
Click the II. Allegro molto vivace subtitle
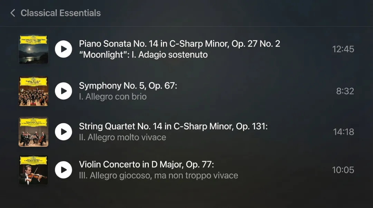[x=122, y=137]
